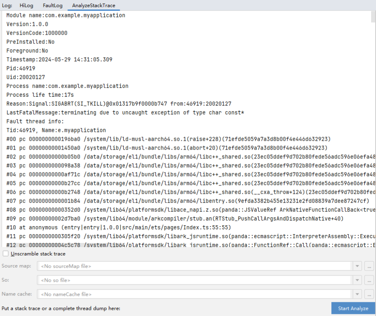Browse for a name cache file

pos(369,294)
